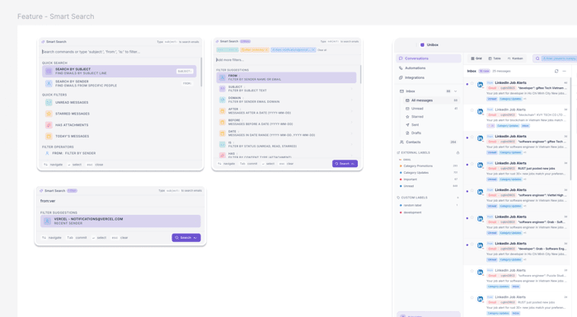Star the 'software engineer': Puzzle Studio email
The image size is (577, 317).
(472, 271)
